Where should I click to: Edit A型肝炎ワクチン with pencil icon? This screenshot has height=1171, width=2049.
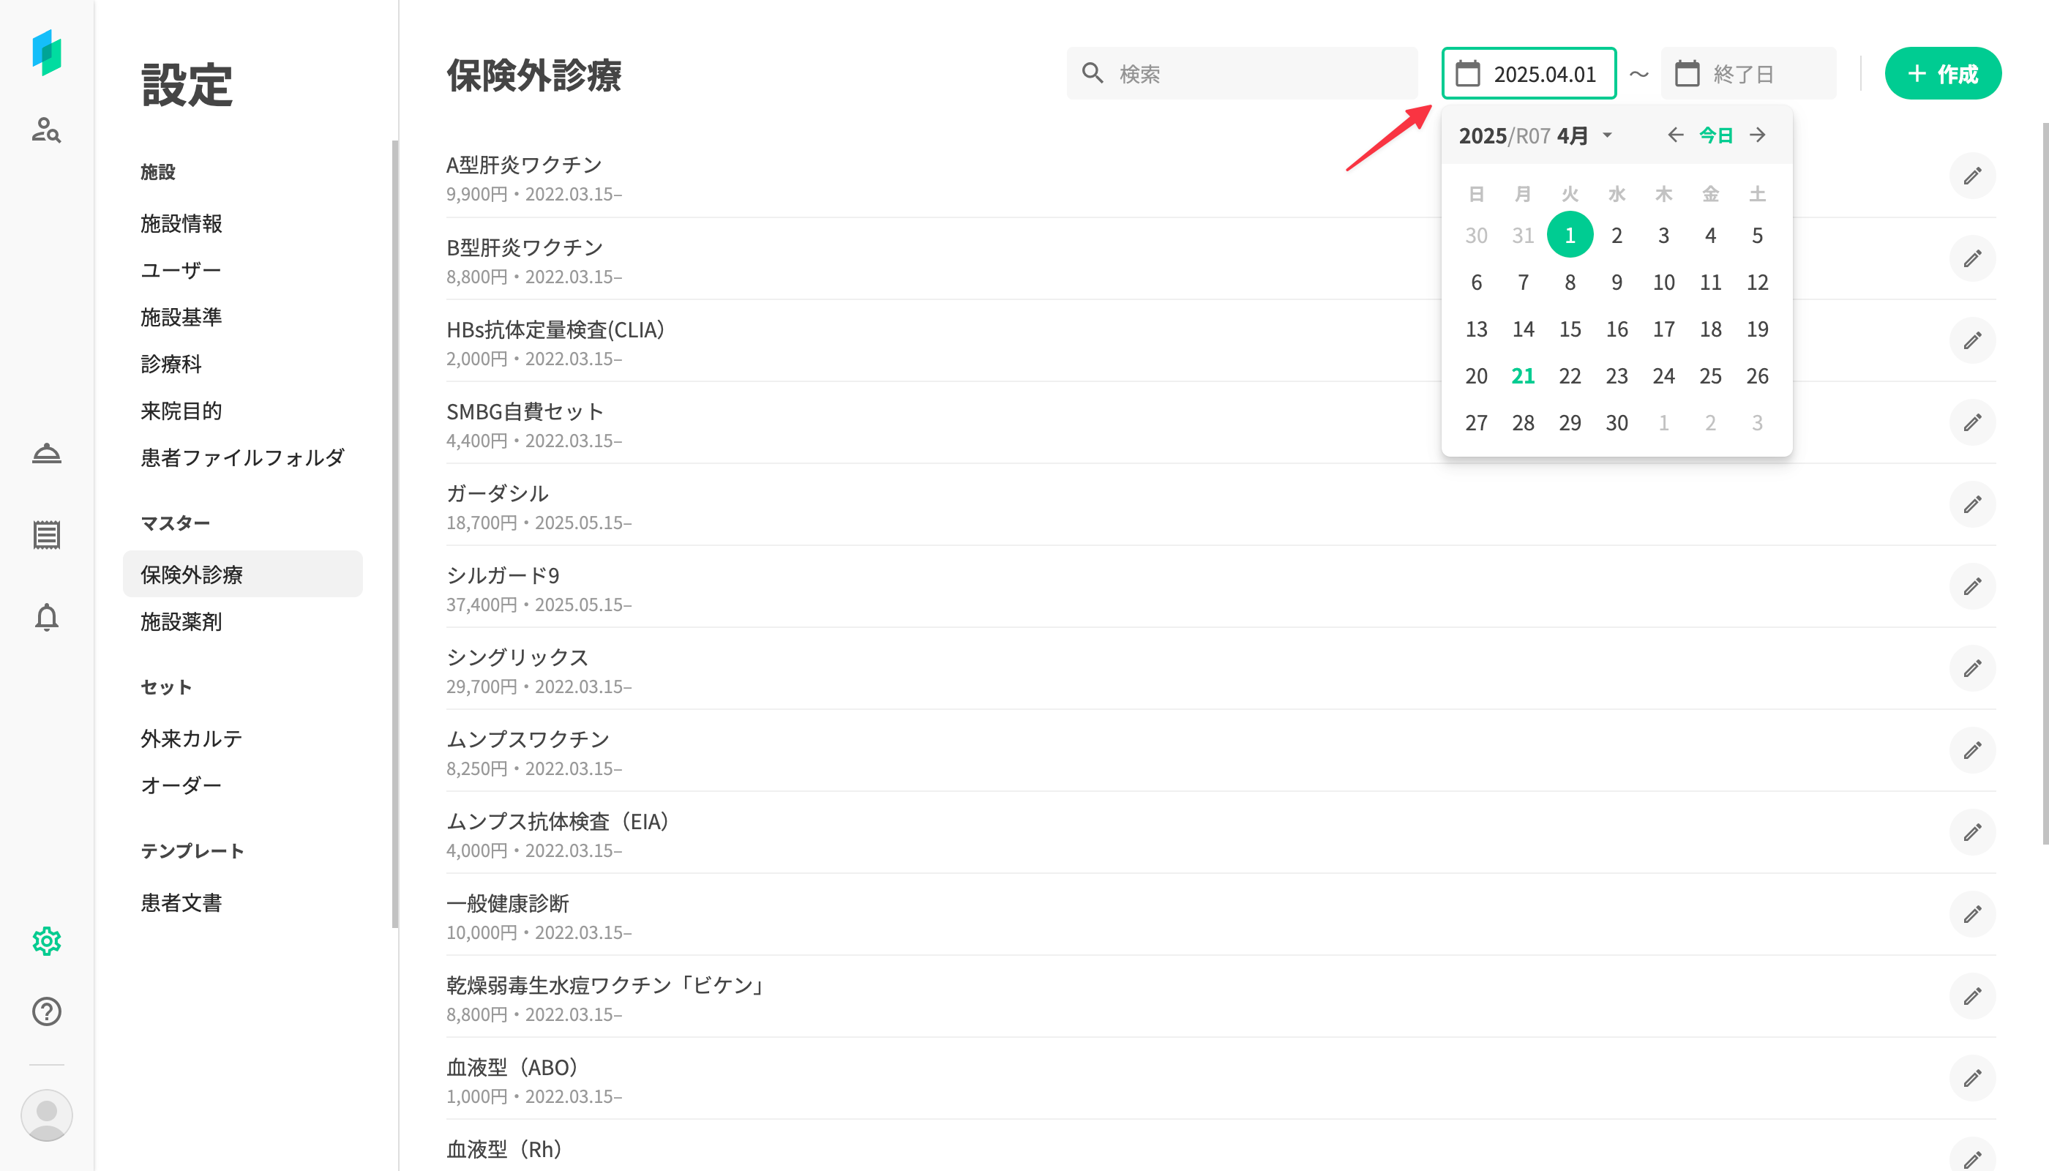coord(1972,176)
